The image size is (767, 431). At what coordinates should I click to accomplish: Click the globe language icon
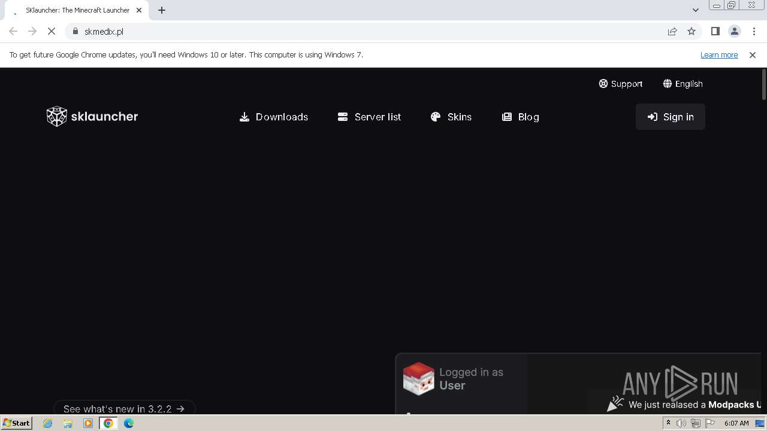pyautogui.click(x=668, y=84)
